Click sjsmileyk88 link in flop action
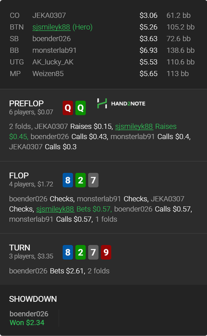This screenshot has width=207, height=336. coord(55,209)
